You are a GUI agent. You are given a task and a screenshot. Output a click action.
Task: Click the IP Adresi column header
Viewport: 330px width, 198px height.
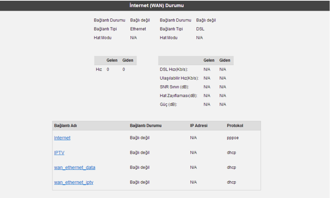click(x=198, y=126)
